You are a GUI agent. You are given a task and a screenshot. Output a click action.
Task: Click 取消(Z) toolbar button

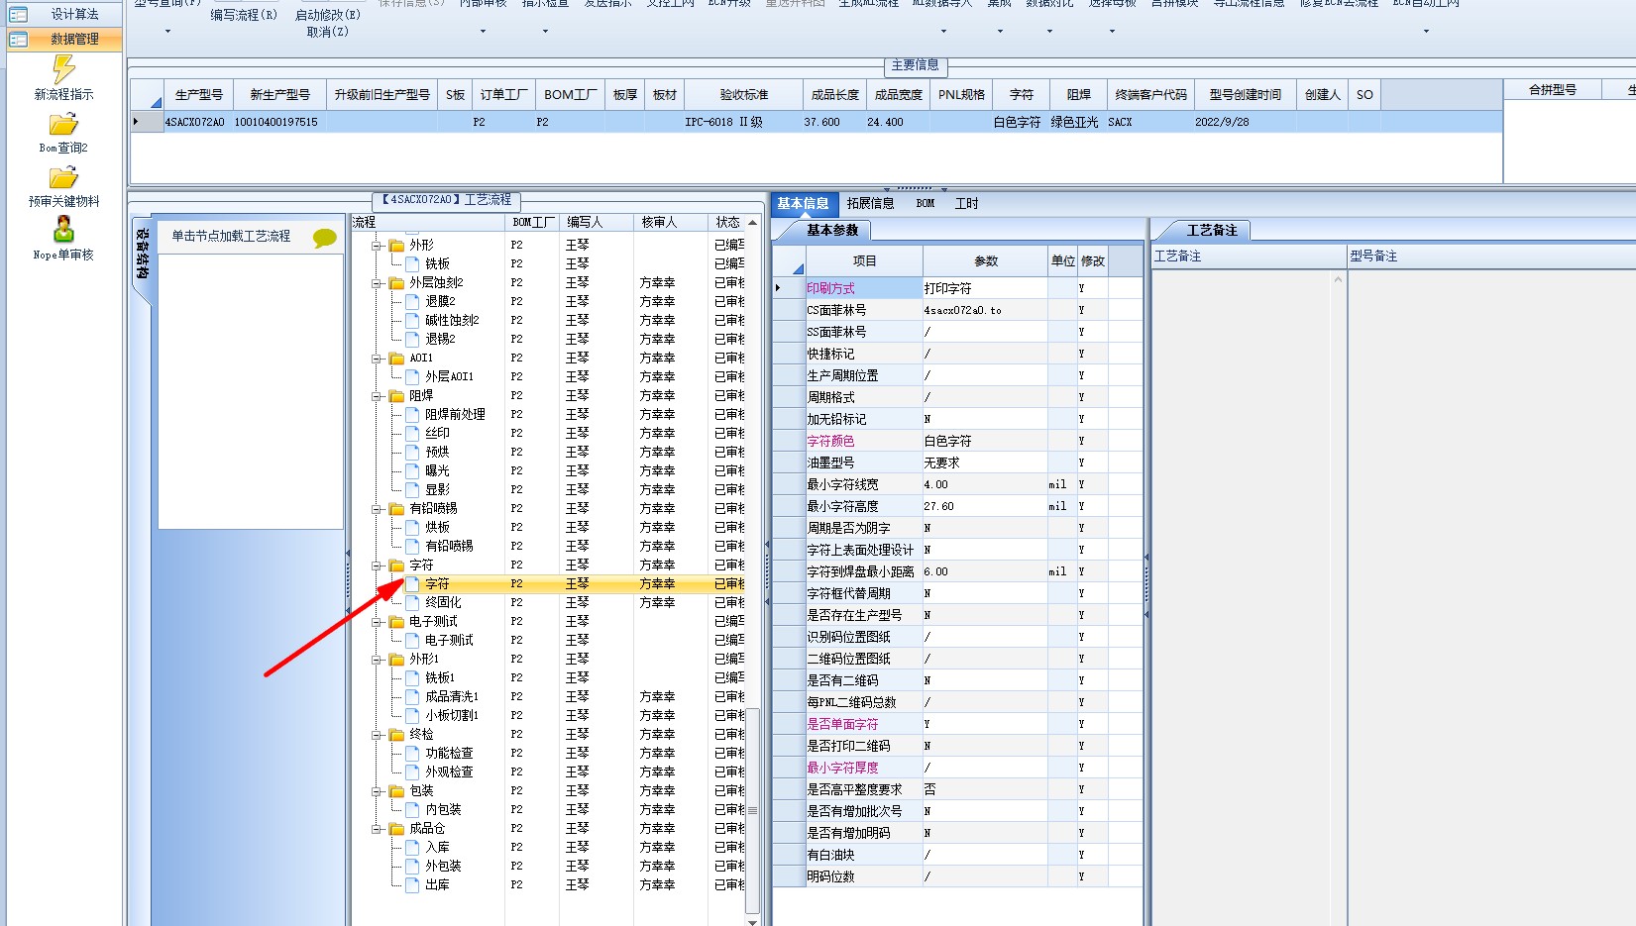click(328, 32)
